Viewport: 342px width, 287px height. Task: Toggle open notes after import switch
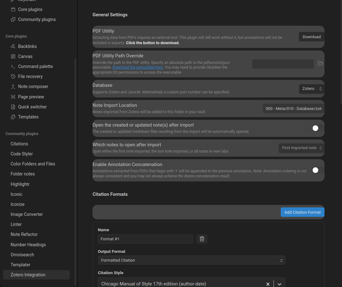click(318, 128)
